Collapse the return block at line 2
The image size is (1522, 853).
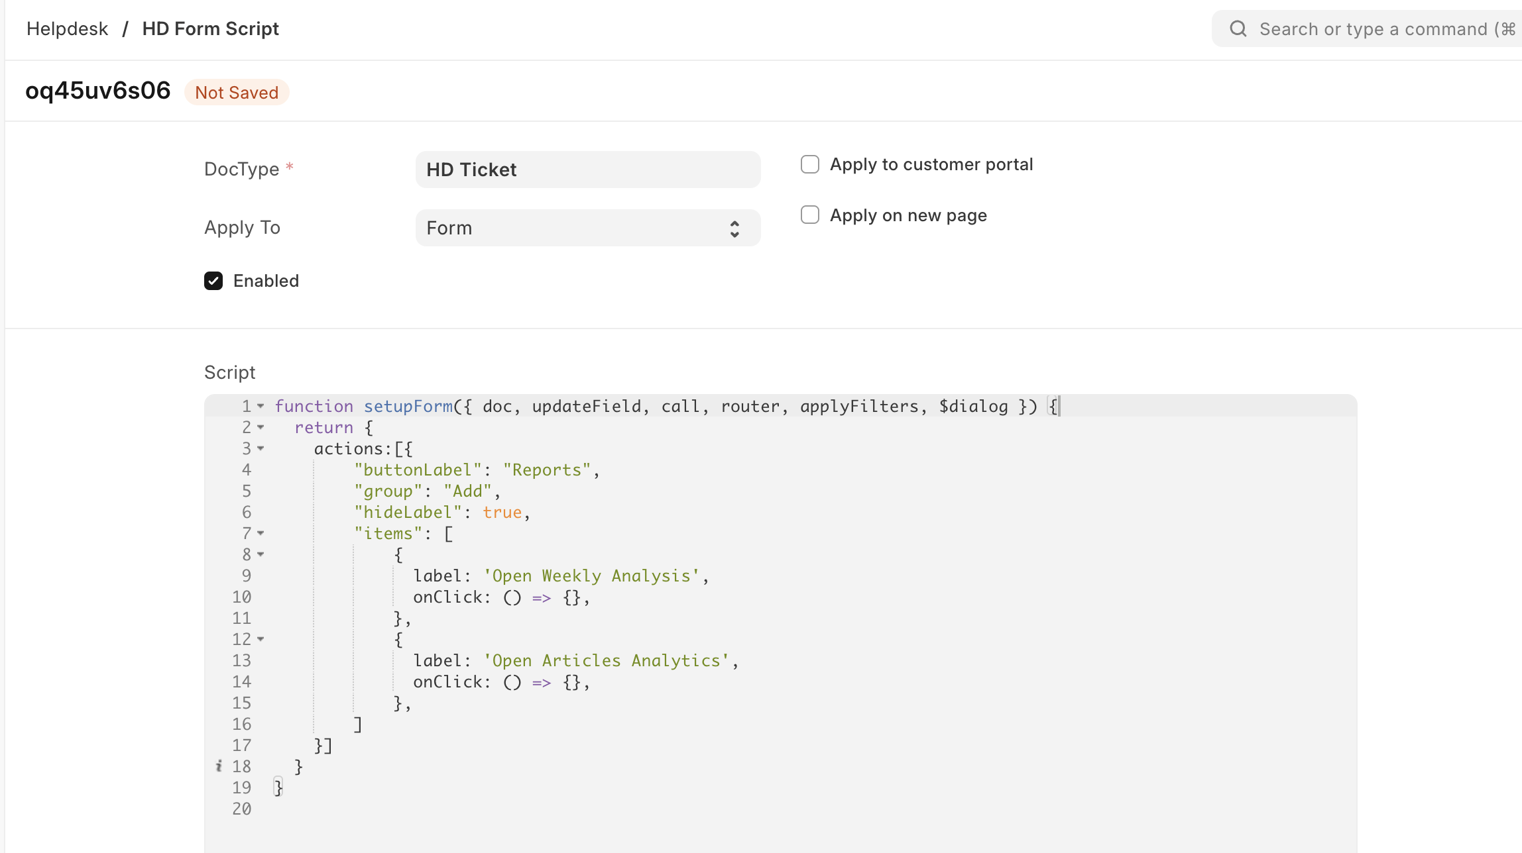[x=261, y=427]
